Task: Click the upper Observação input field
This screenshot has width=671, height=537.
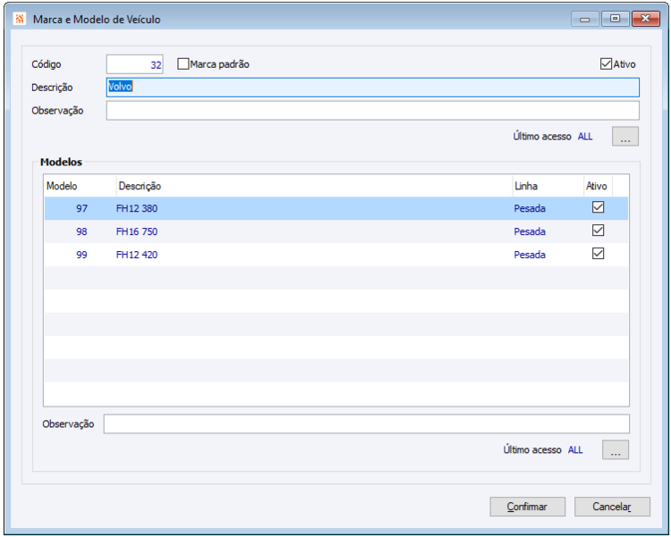Action: [373, 110]
